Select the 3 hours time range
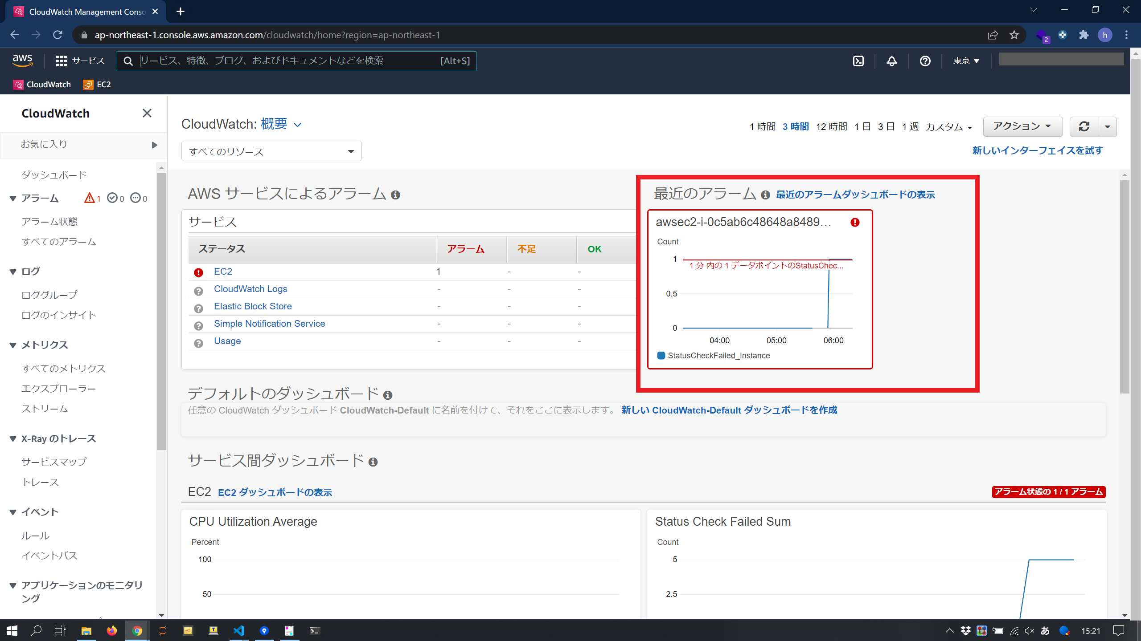 [796, 127]
